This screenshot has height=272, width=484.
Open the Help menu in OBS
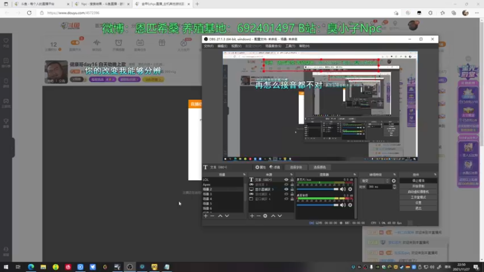tap(304, 46)
